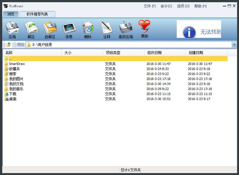Click the 压缩 (Compress) toolbar icon

tap(12, 28)
